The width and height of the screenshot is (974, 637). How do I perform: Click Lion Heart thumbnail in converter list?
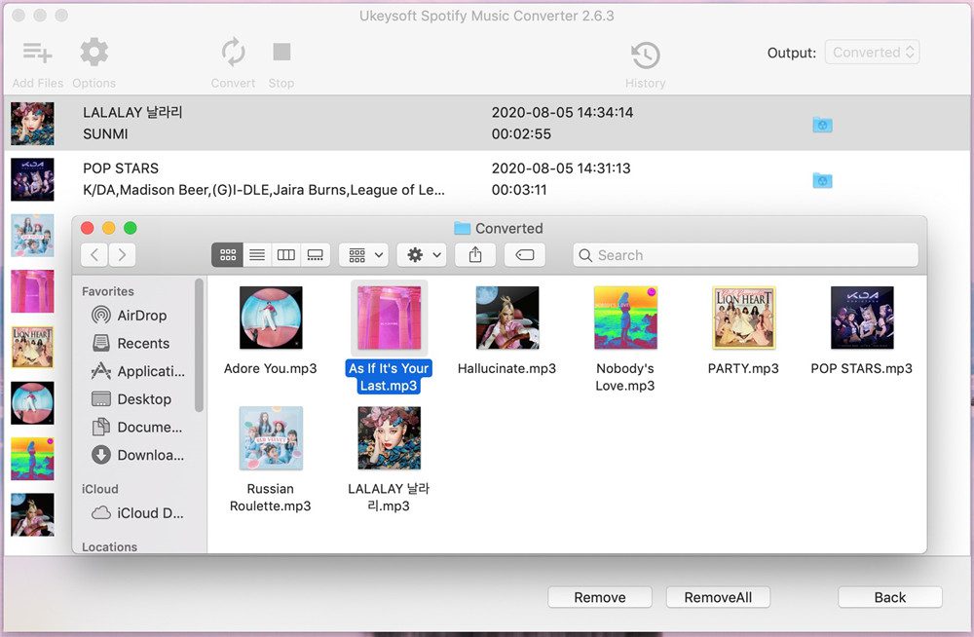coord(32,348)
